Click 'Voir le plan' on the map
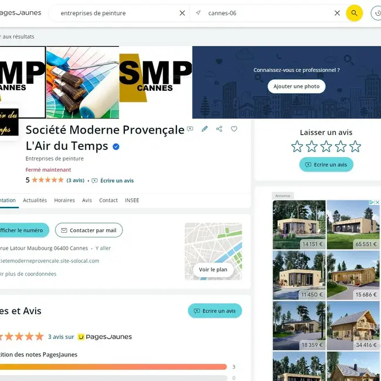 click(x=213, y=270)
